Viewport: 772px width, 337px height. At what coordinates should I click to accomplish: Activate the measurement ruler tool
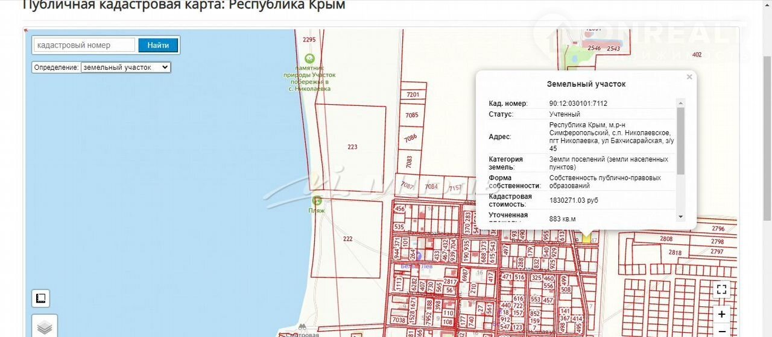point(41,298)
